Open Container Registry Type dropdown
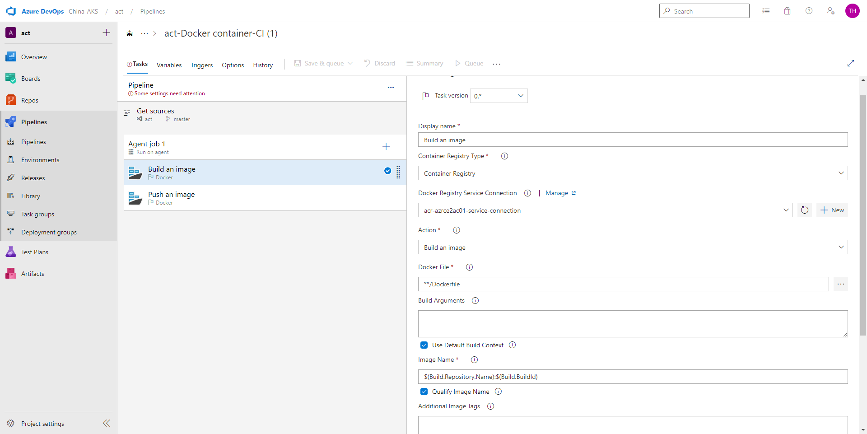This screenshot has width=867, height=434. point(633,173)
